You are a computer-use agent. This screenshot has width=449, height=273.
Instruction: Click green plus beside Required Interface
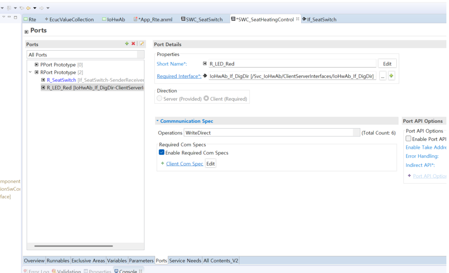391,76
